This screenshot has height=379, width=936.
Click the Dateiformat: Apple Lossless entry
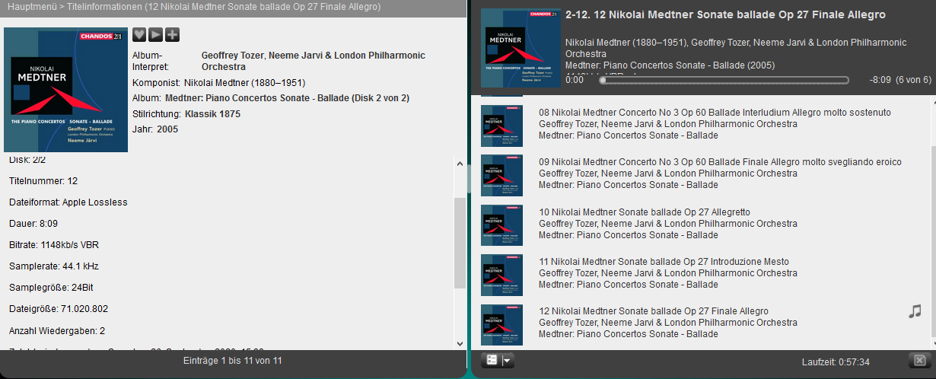pos(68,202)
